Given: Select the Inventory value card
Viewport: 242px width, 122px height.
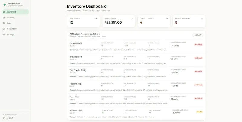Looking at the screenshot, I should pyautogui.click(x=119, y=21).
